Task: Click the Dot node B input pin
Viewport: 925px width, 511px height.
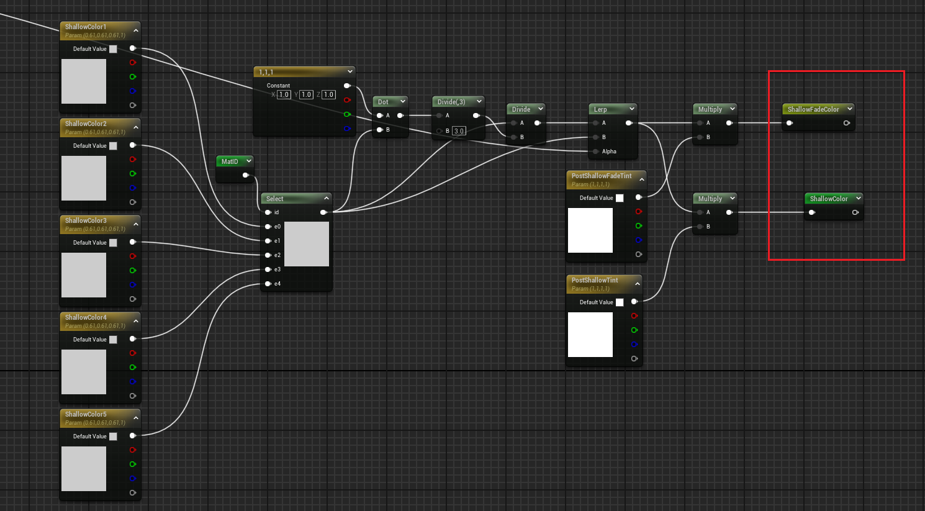Action: coord(380,130)
